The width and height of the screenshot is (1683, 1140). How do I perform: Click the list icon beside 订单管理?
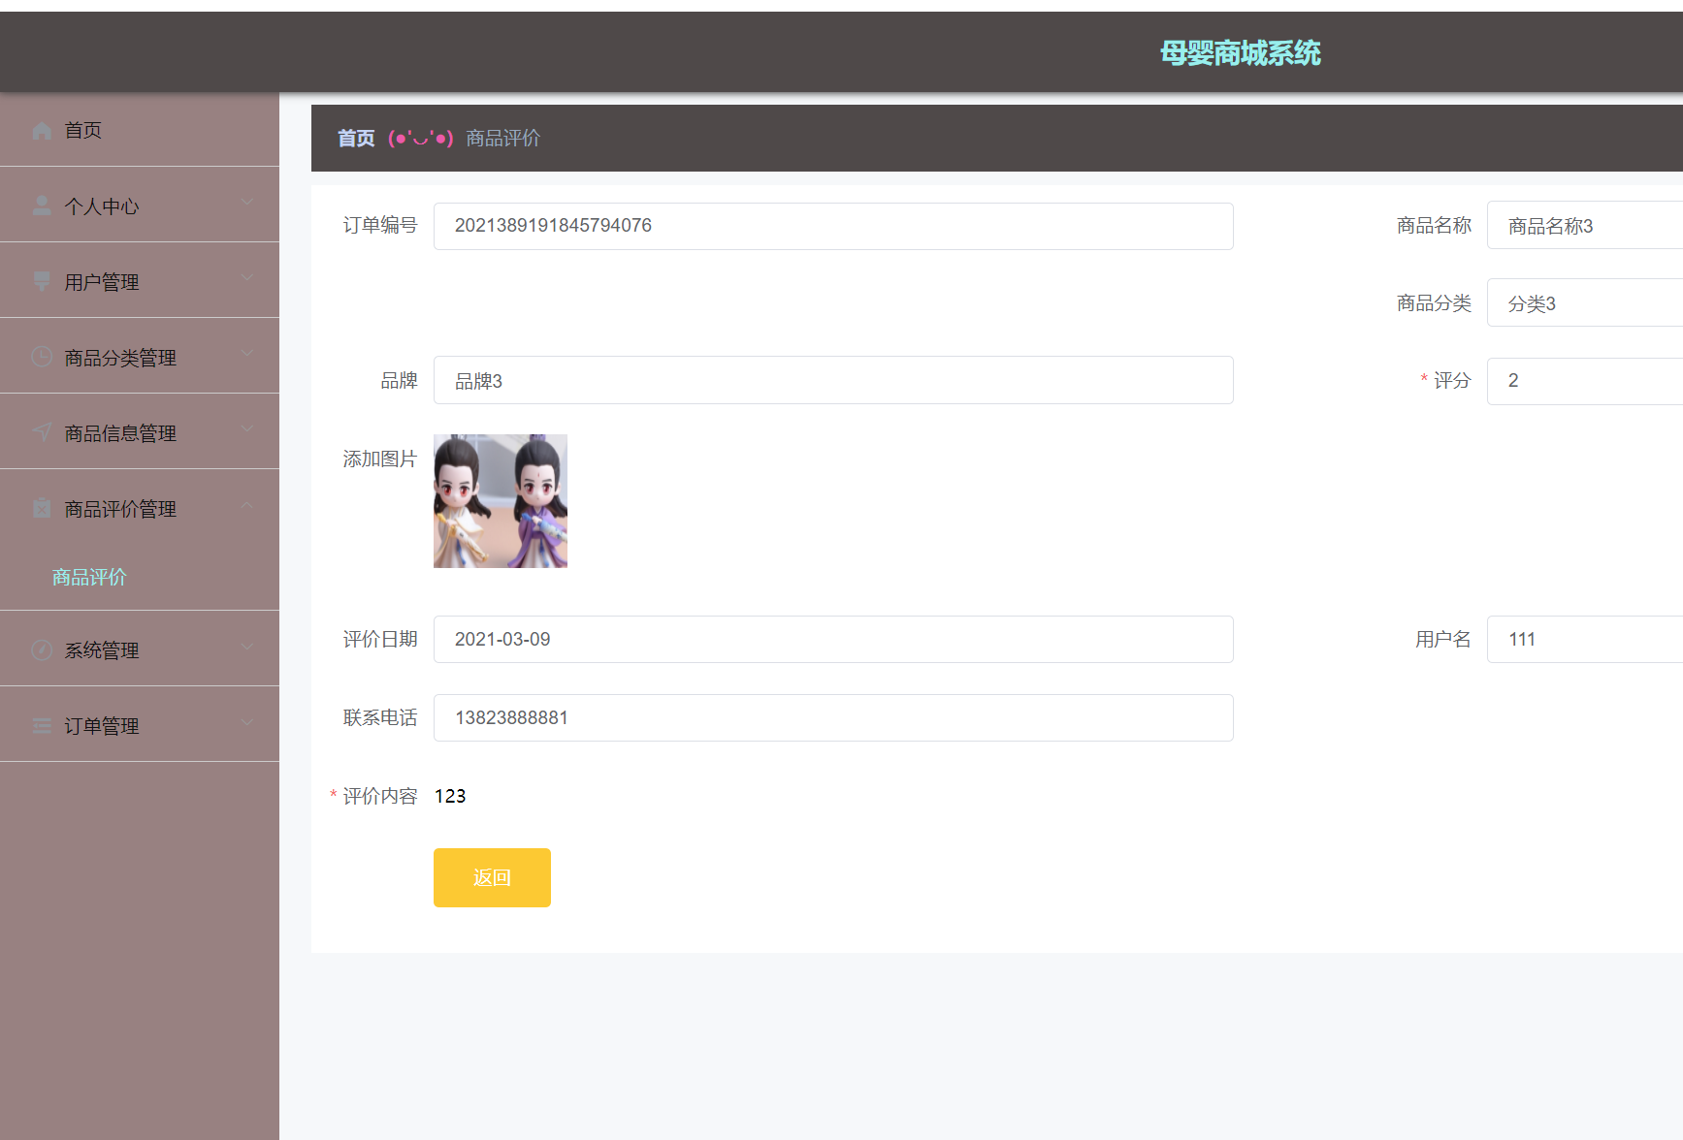click(x=42, y=725)
